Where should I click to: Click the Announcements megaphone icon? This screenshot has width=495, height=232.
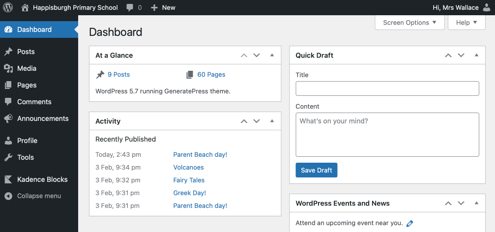8,118
